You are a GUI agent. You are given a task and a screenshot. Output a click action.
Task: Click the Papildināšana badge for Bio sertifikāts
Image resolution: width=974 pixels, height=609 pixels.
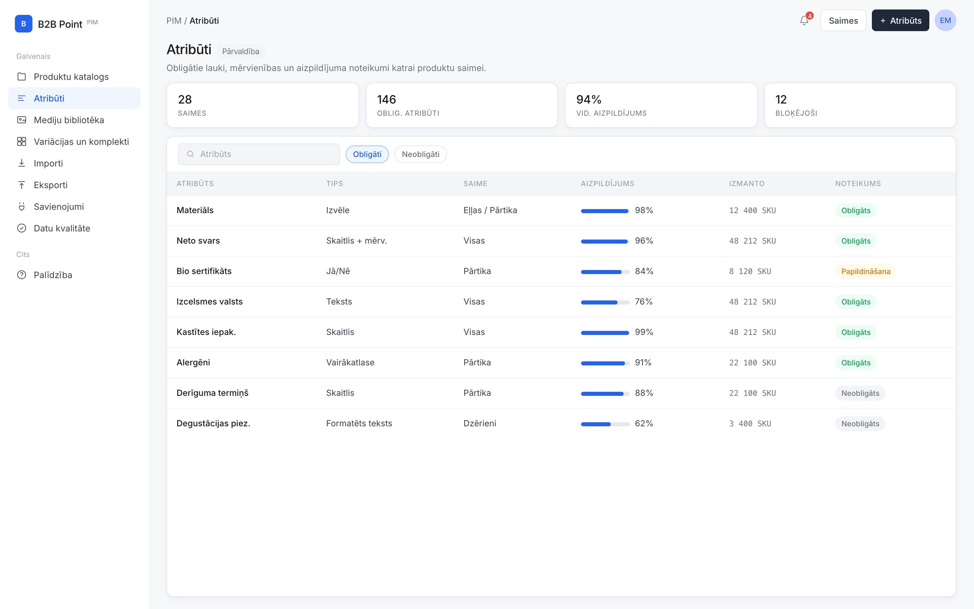(x=866, y=271)
